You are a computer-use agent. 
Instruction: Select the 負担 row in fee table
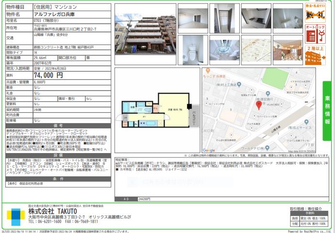(309, 218)
